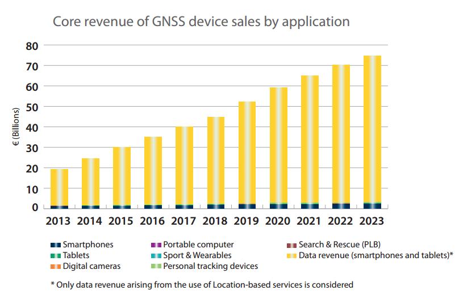Click the 2016 x-axis year label
This screenshot has height=295, width=459.
[x=153, y=221]
